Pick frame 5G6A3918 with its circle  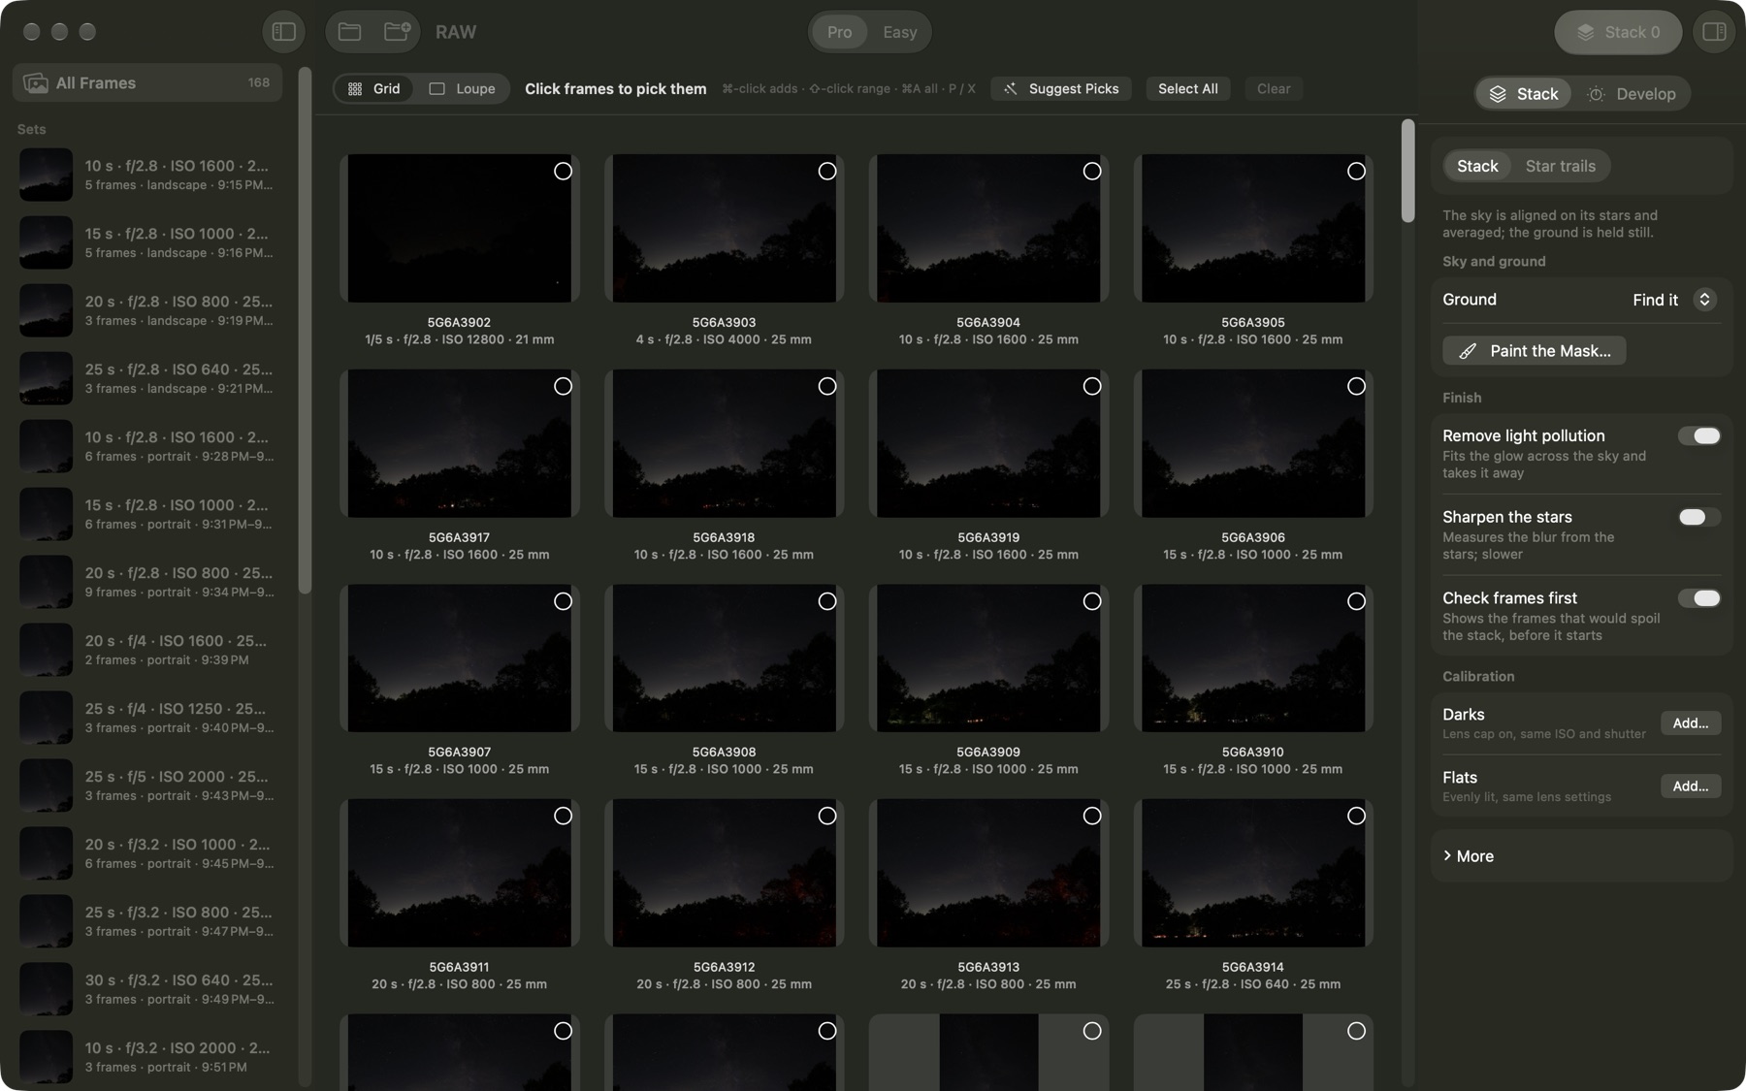tap(827, 386)
